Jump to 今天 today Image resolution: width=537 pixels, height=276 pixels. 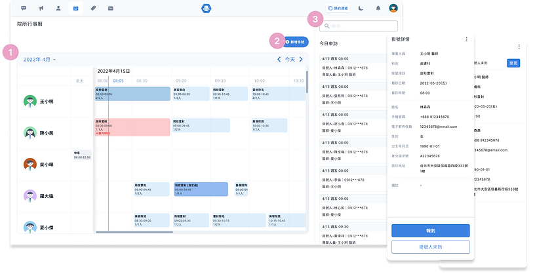pyautogui.click(x=290, y=60)
